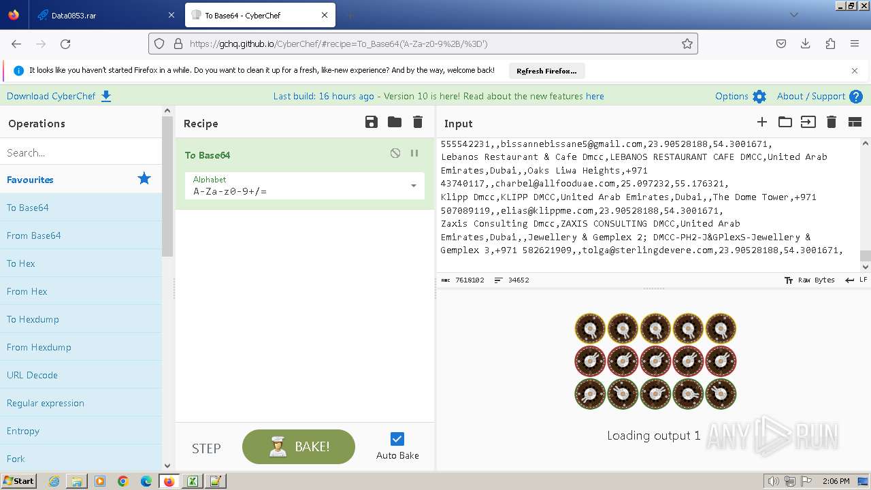Click the site padlock icon
Viewport: 871px width, 490px height.
click(x=178, y=44)
